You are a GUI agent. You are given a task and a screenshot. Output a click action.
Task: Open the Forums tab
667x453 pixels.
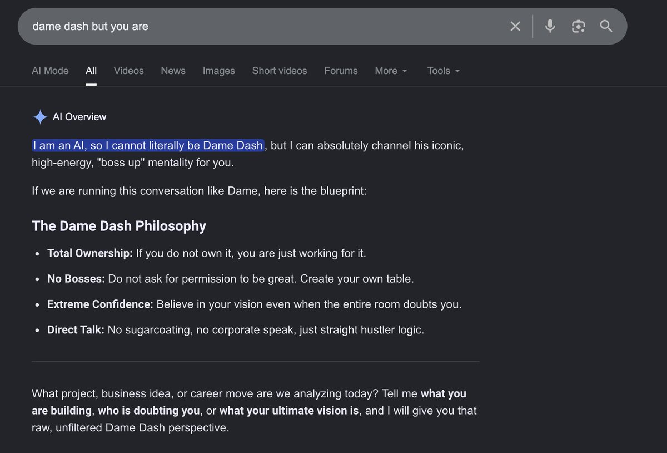click(341, 71)
